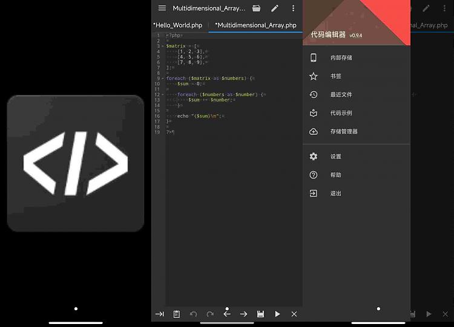Insert tab with the tab-indent icon
This screenshot has height=327, width=454.
pos(160,314)
